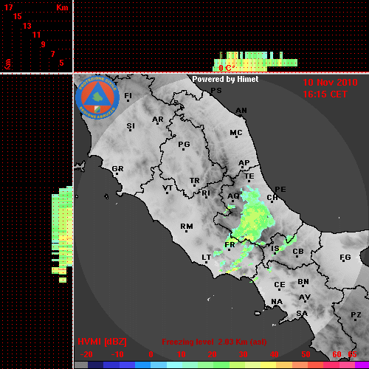This screenshot has height=369, width=369.
Task: Click the '50' value on the dBZ scale
Action: 306,354
